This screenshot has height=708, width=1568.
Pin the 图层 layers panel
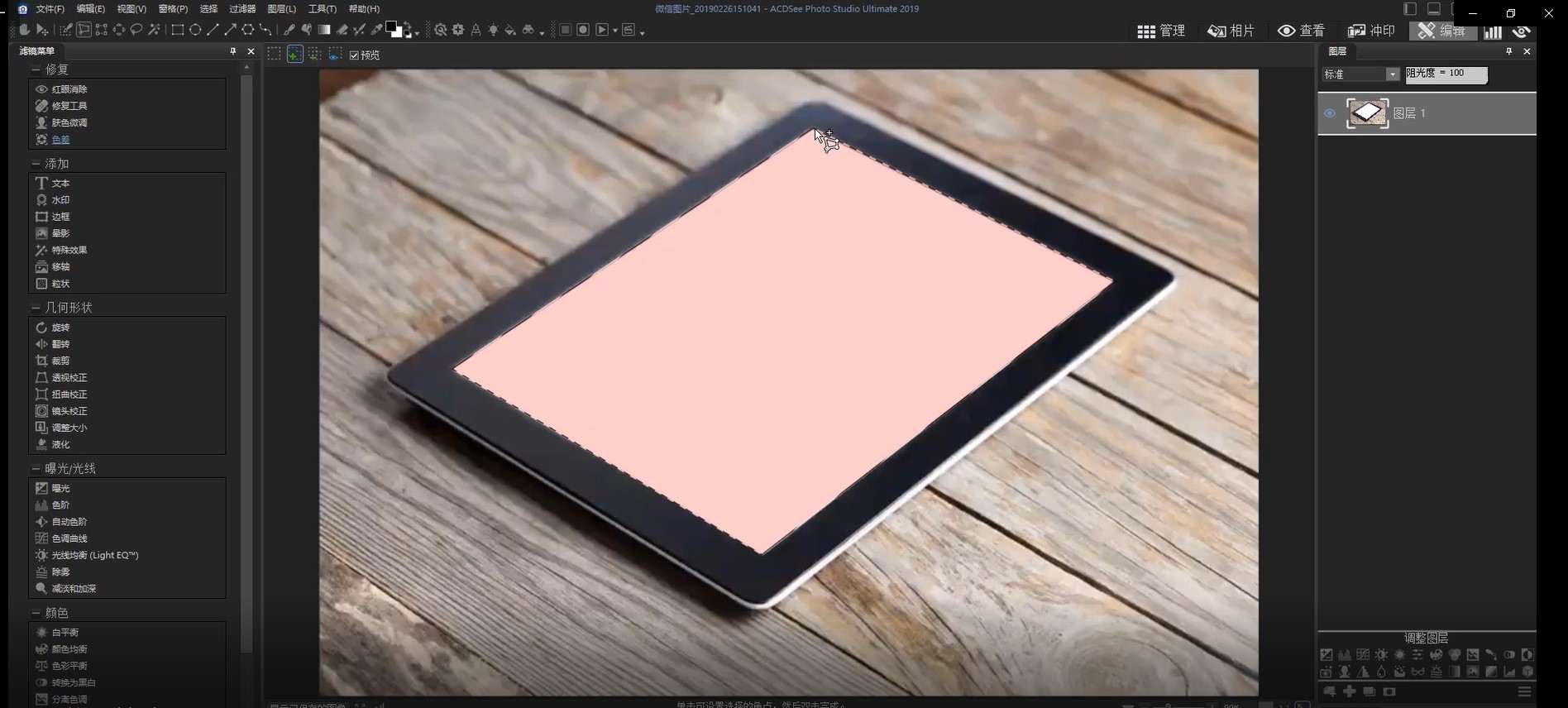point(1508,51)
